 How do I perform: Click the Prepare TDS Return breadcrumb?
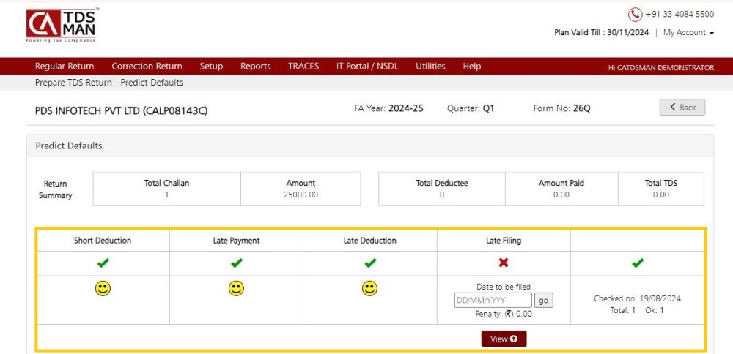[109, 83]
